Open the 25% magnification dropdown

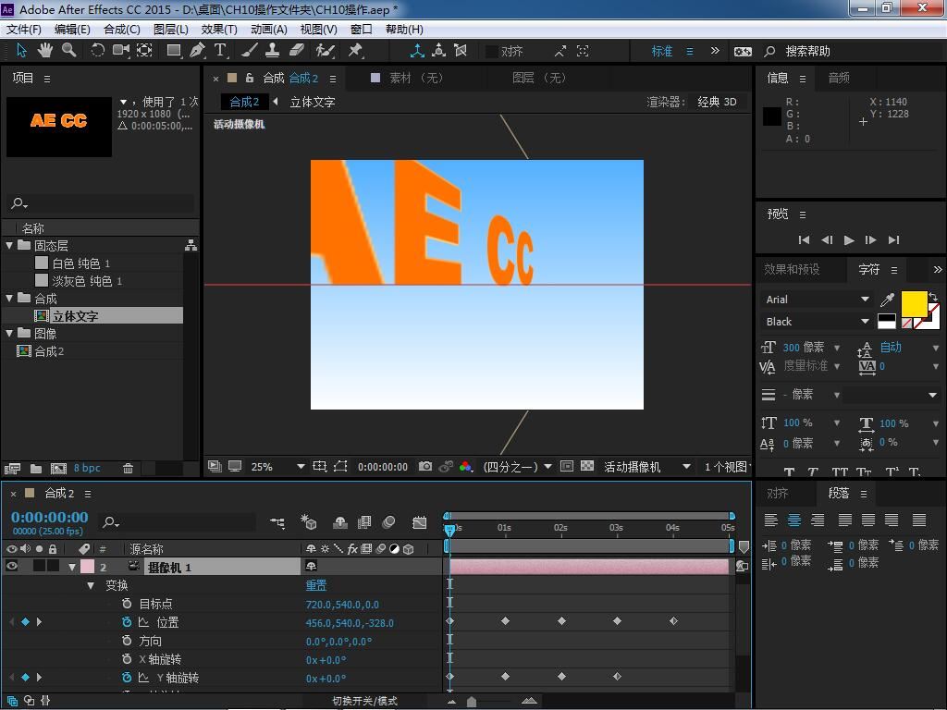pyautogui.click(x=277, y=467)
